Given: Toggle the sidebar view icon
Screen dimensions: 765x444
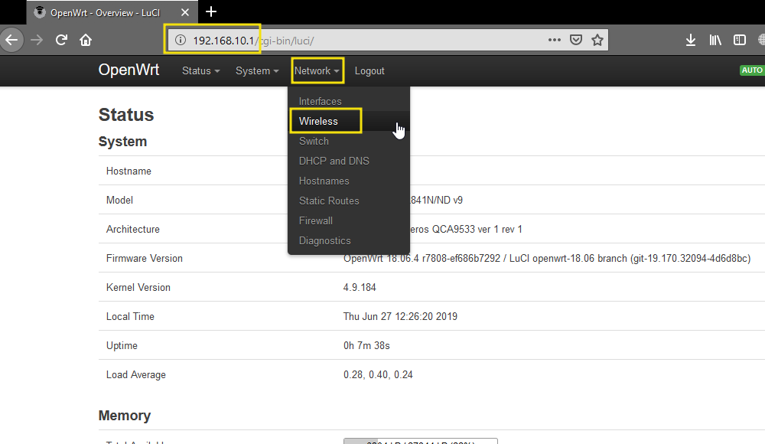Looking at the screenshot, I should click(x=740, y=40).
